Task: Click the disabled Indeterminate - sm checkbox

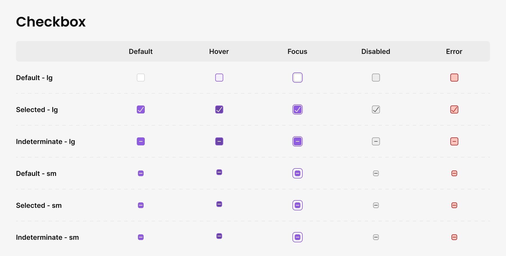Action: click(x=376, y=237)
